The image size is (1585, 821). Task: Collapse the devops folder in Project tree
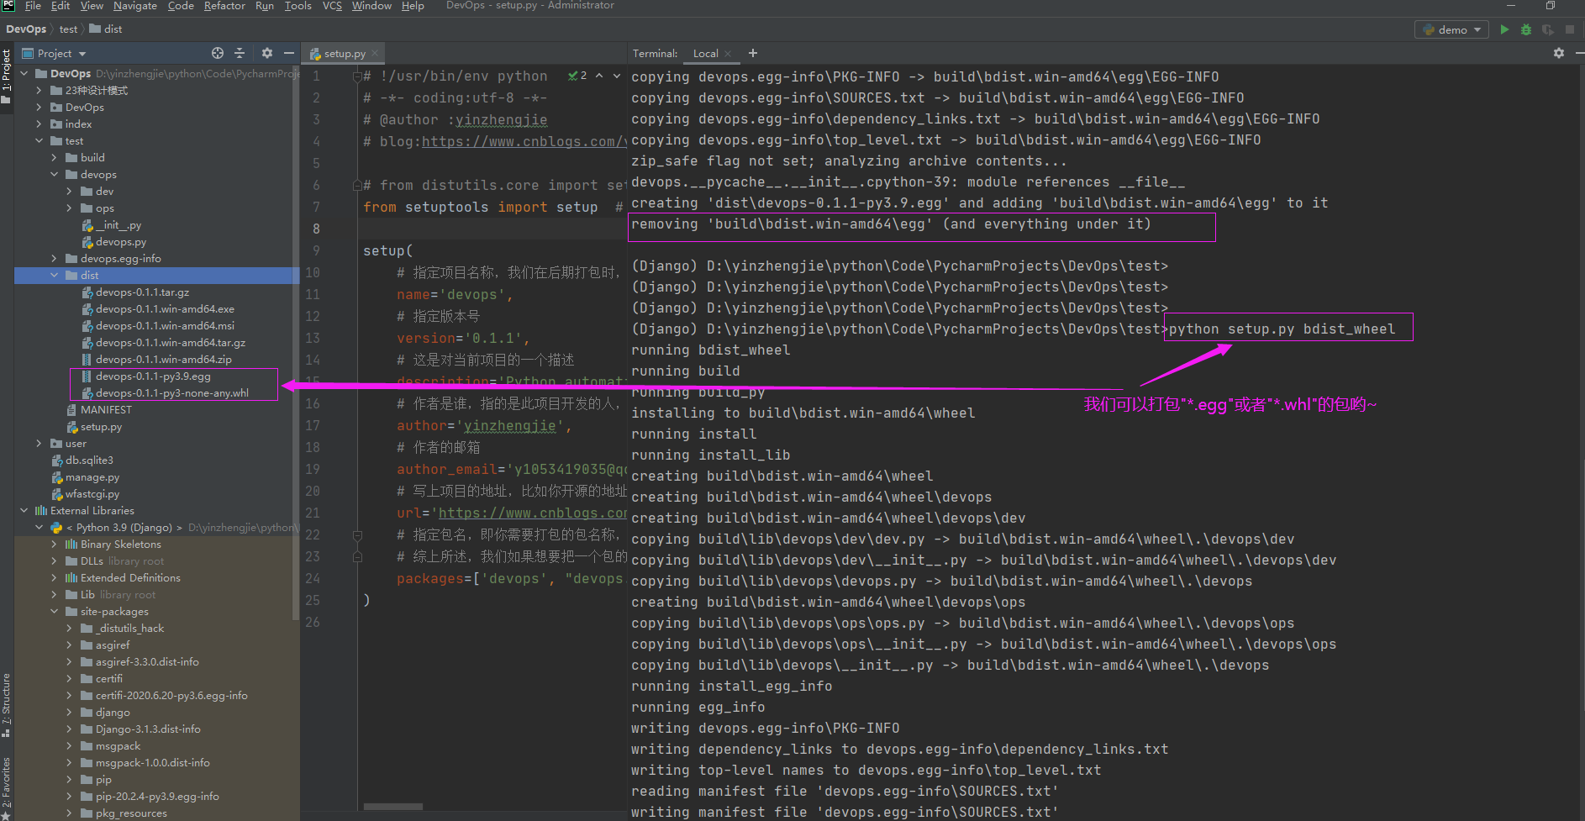(54, 174)
